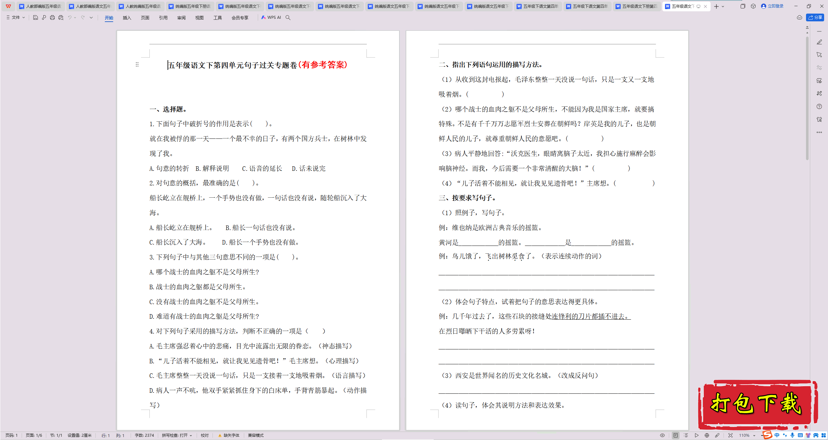Screen dimensions: 828x440
Task: Toggle spell check 拼写检查 dropdown
Action: (x=177, y=435)
